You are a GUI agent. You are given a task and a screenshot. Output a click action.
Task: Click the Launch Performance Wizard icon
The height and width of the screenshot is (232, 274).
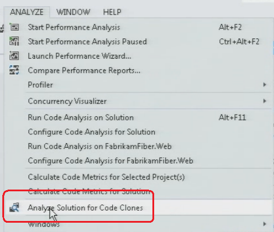point(14,56)
